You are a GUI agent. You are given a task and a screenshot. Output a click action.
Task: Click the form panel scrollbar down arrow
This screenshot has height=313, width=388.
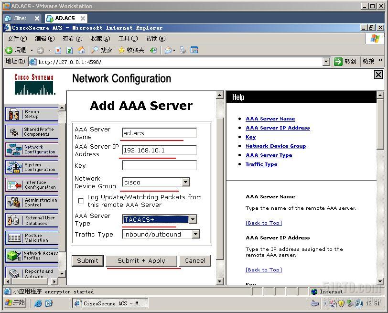(219, 281)
